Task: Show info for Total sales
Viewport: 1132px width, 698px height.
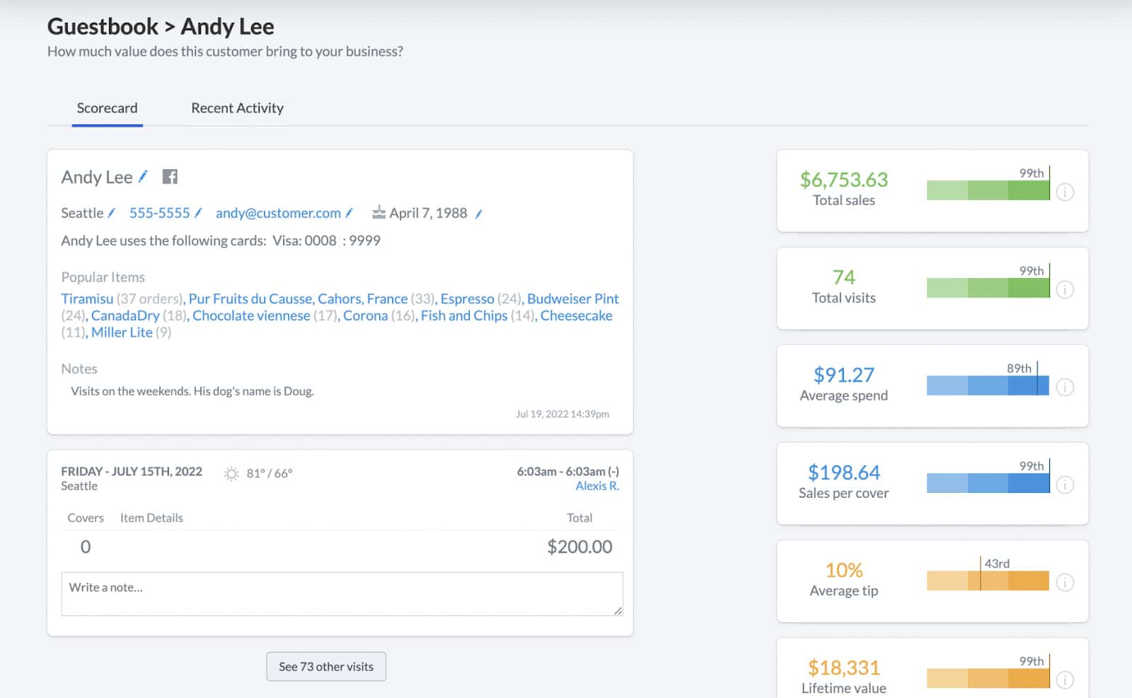Action: pyautogui.click(x=1065, y=192)
